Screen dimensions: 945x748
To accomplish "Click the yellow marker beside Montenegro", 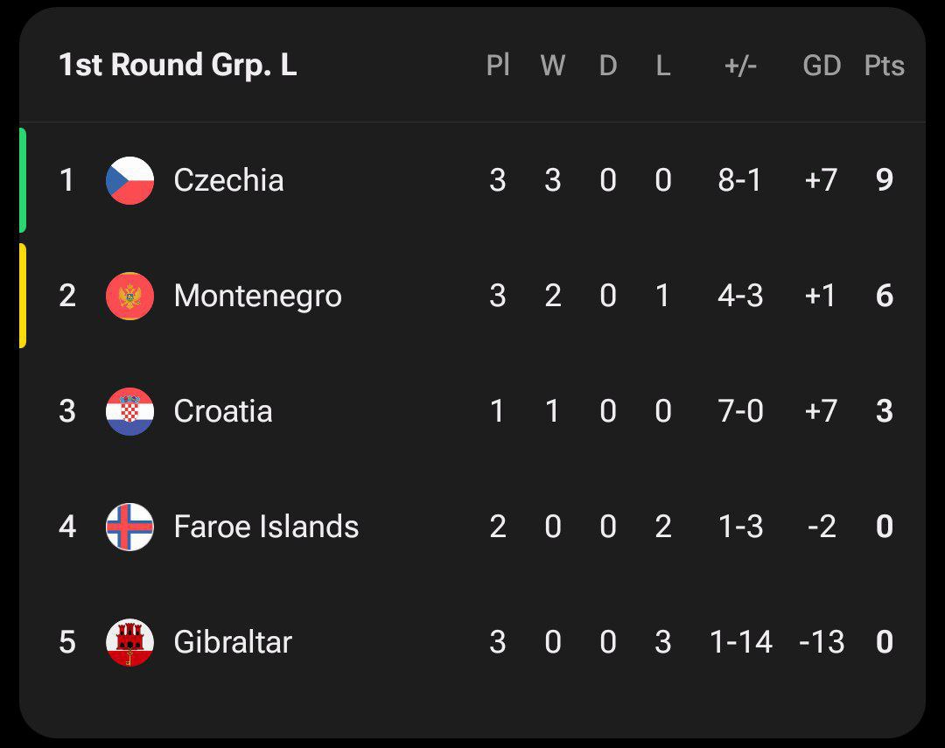I will 23,296.
